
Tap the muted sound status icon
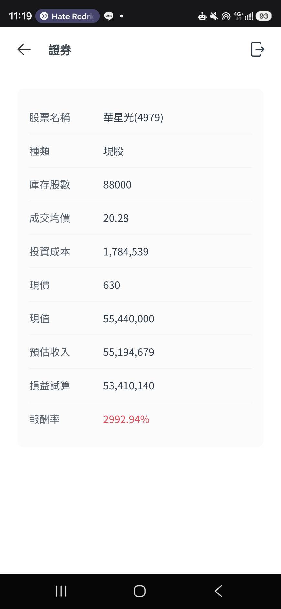coord(214,16)
